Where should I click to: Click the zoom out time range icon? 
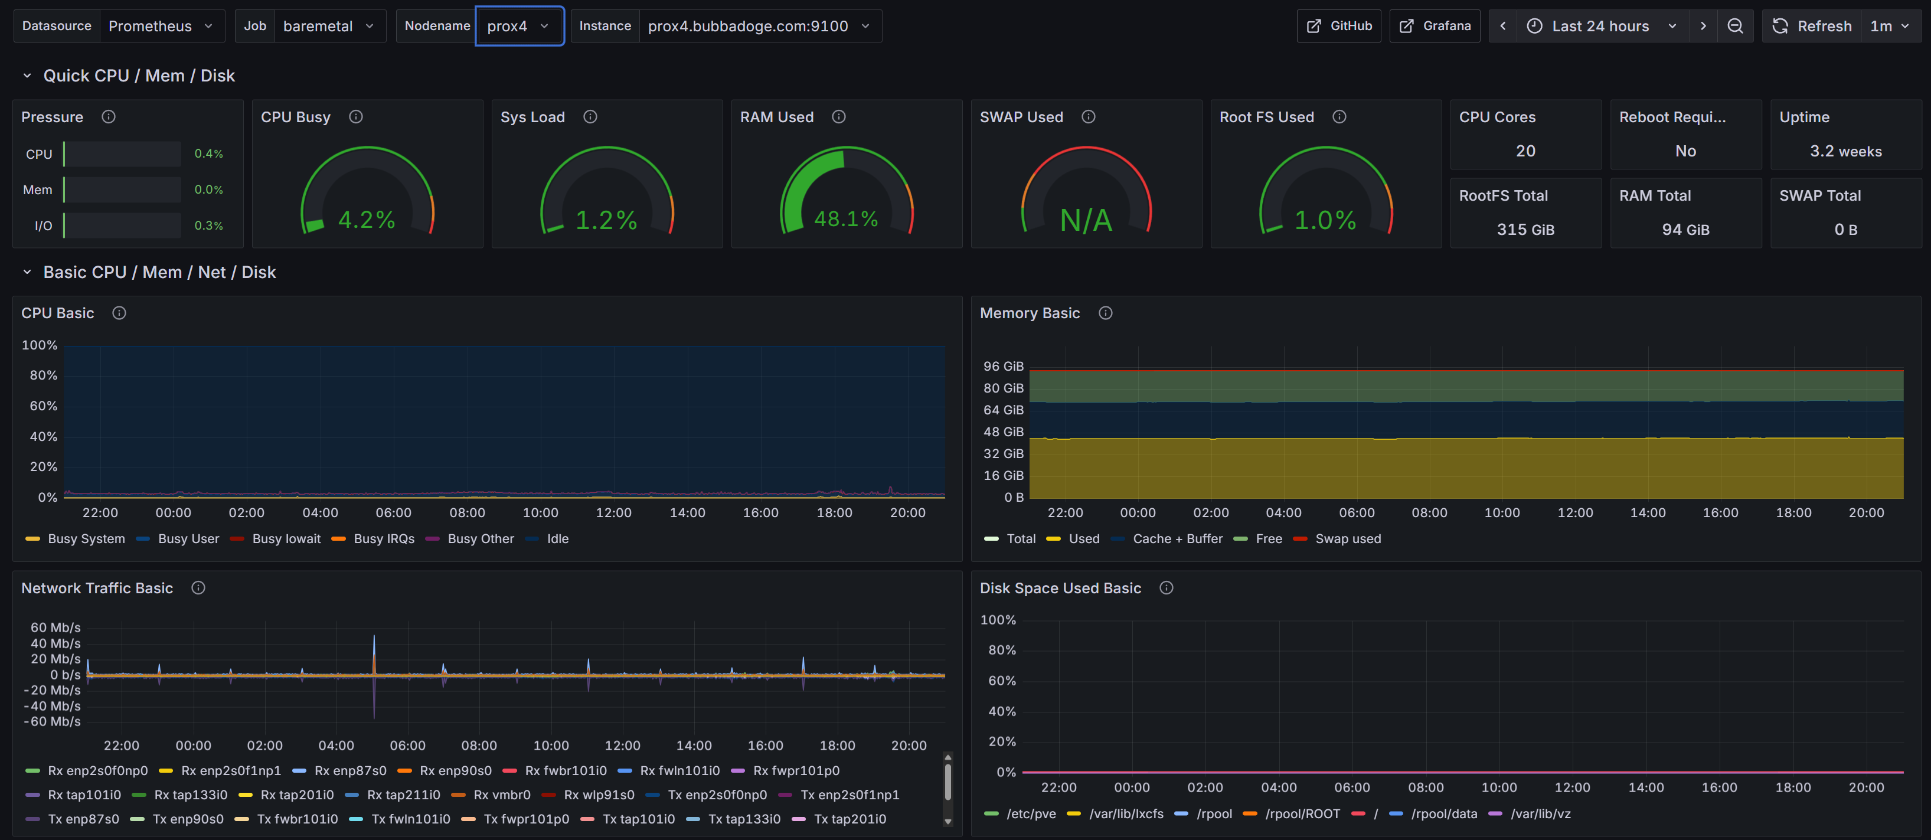click(1734, 26)
